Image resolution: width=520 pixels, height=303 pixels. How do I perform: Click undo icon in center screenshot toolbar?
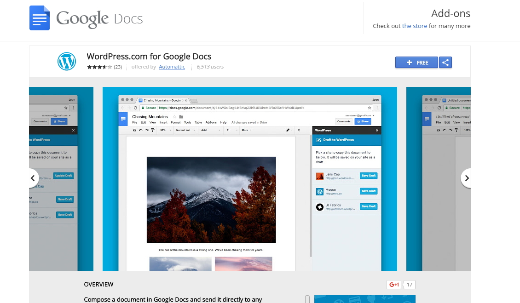[141, 130]
